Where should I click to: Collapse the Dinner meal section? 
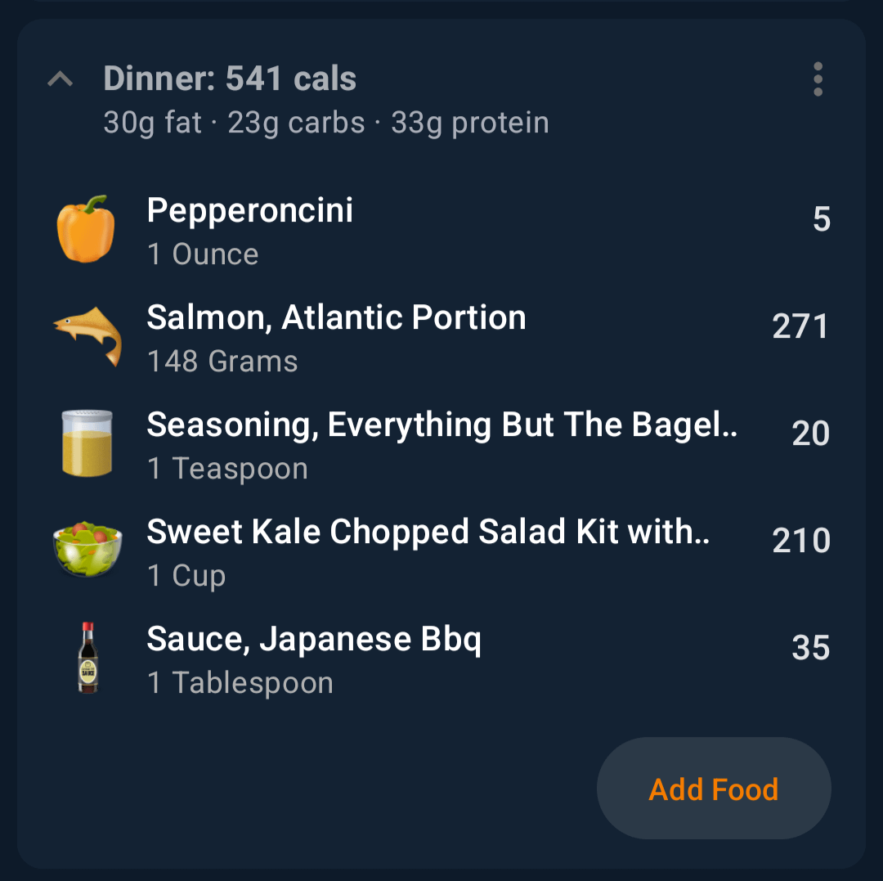coord(61,80)
